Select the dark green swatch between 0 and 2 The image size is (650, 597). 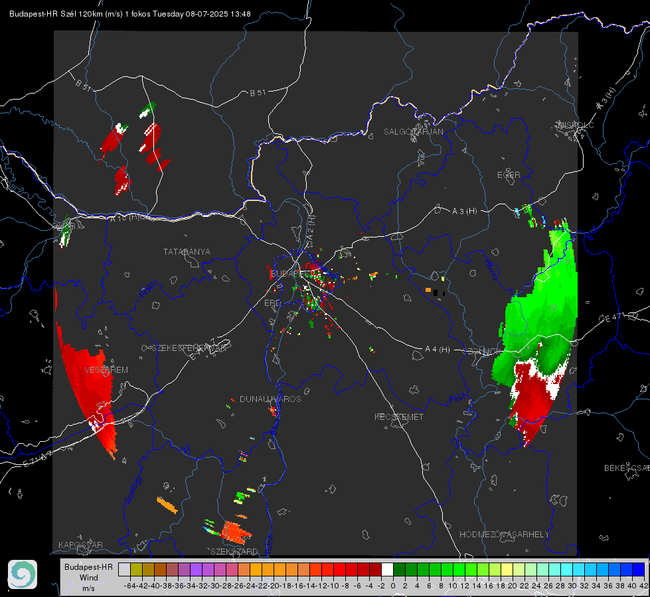pyautogui.click(x=399, y=569)
